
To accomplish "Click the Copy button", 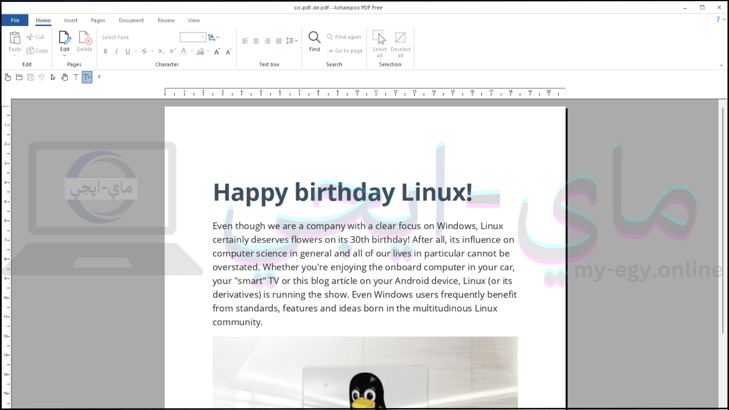I will [x=37, y=50].
